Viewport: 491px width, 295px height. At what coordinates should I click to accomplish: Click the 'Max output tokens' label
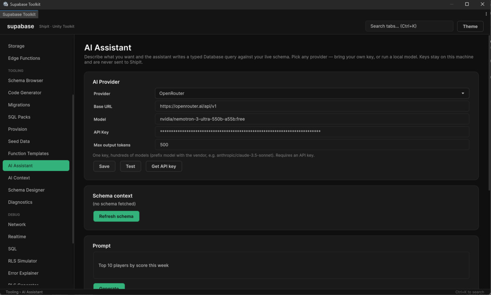[x=112, y=145]
